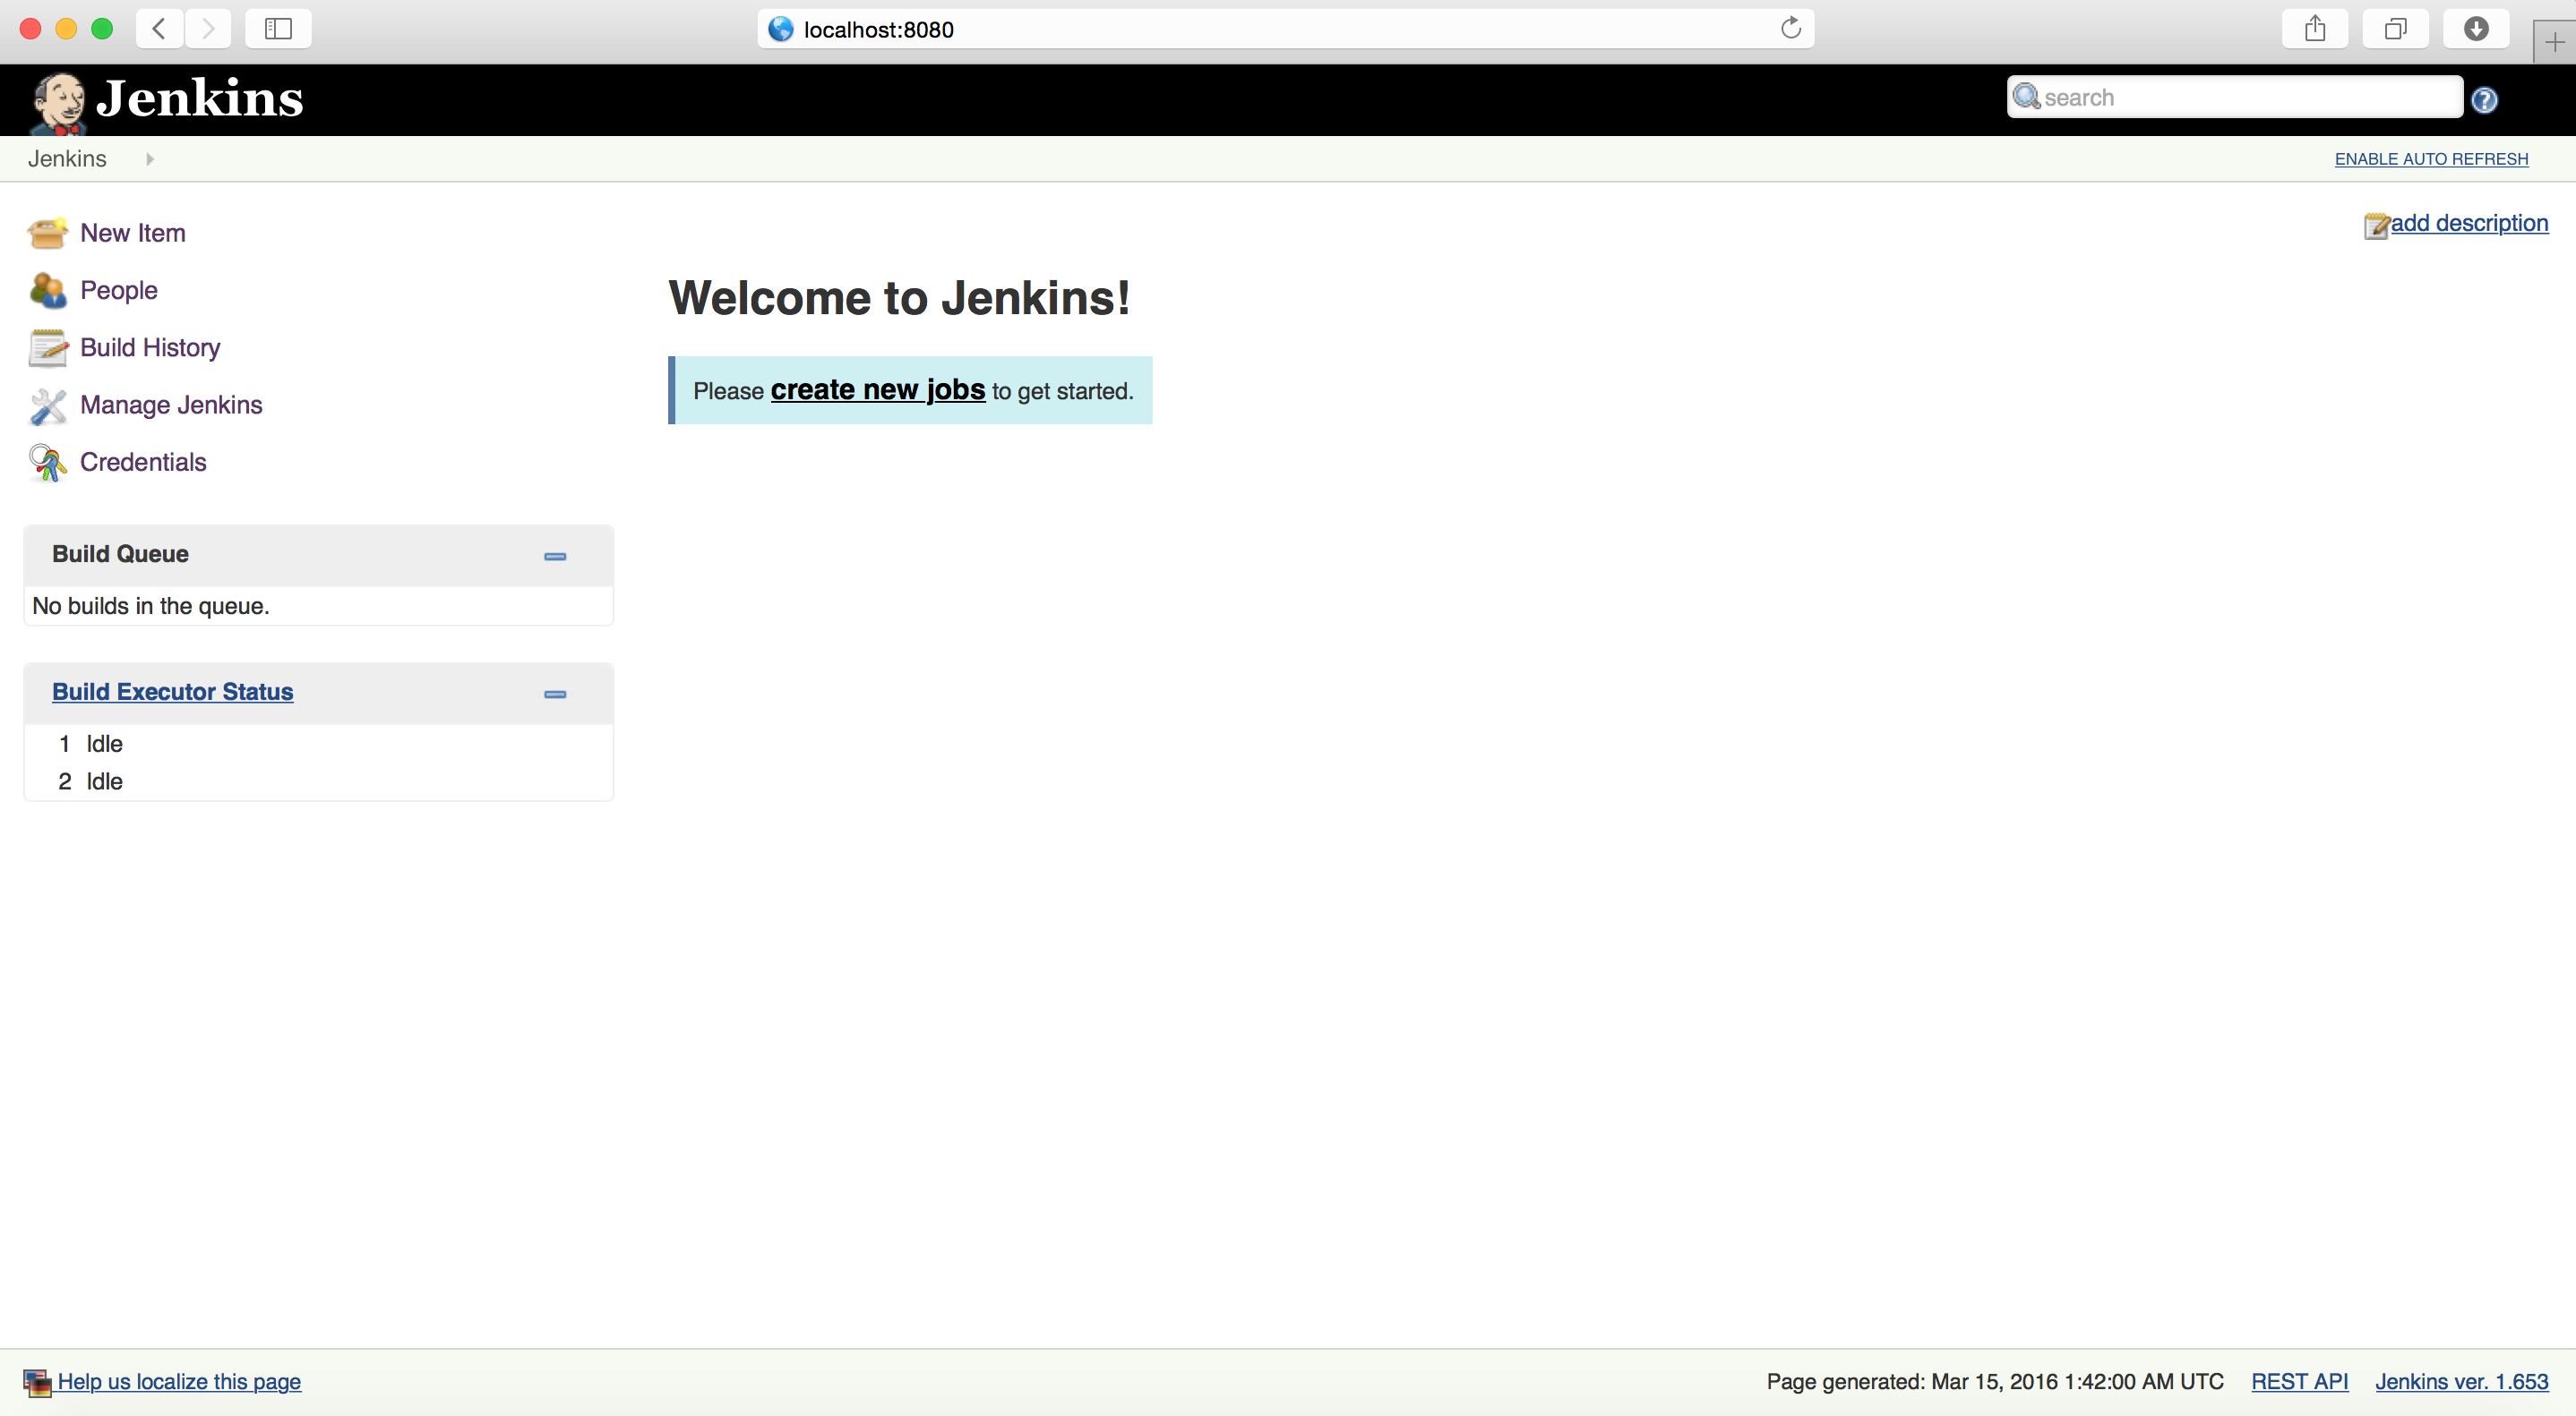Open Safari downloads button
This screenshot has width=2576, height=1416.
pos(2476,29)
